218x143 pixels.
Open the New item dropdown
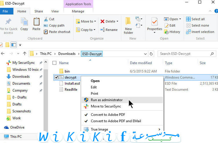pos(139,19)
